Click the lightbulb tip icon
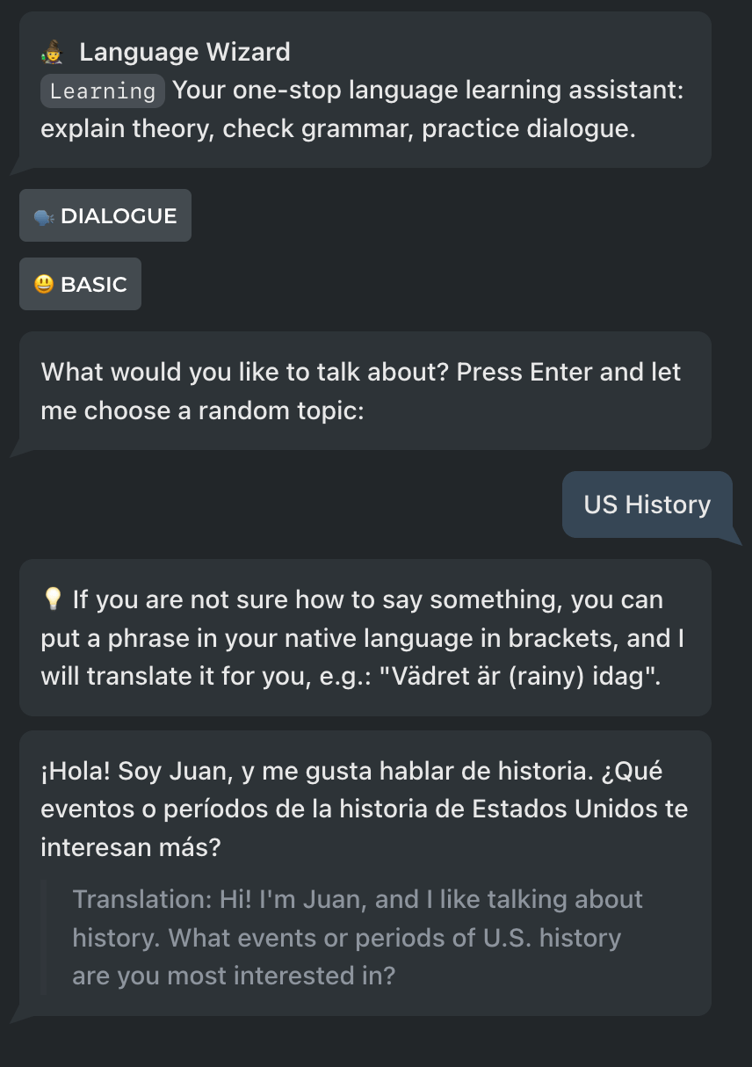 (x=52, y=600)
